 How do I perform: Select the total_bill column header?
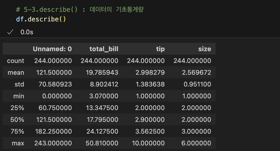pos(104,49)
